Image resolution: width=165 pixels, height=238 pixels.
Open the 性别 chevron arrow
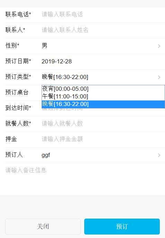click(x=159, y=46)
